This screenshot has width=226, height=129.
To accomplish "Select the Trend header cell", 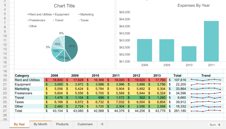I will [206, 76].
